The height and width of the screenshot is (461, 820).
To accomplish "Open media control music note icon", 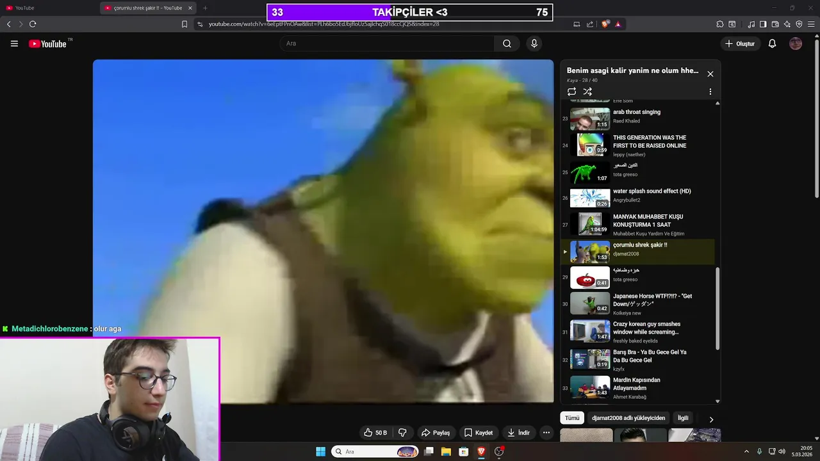I will tap(751, 24).
